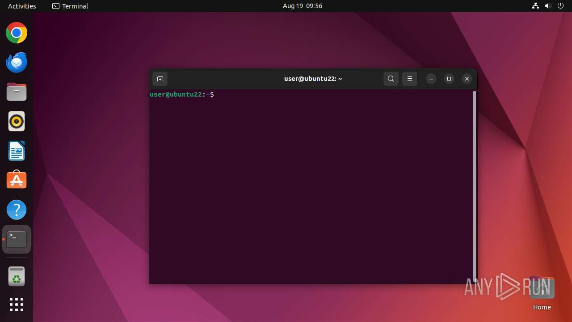Viewport: 572px width, 322px height.
Task: Open the power system menu icon
Action: point(561,6)
